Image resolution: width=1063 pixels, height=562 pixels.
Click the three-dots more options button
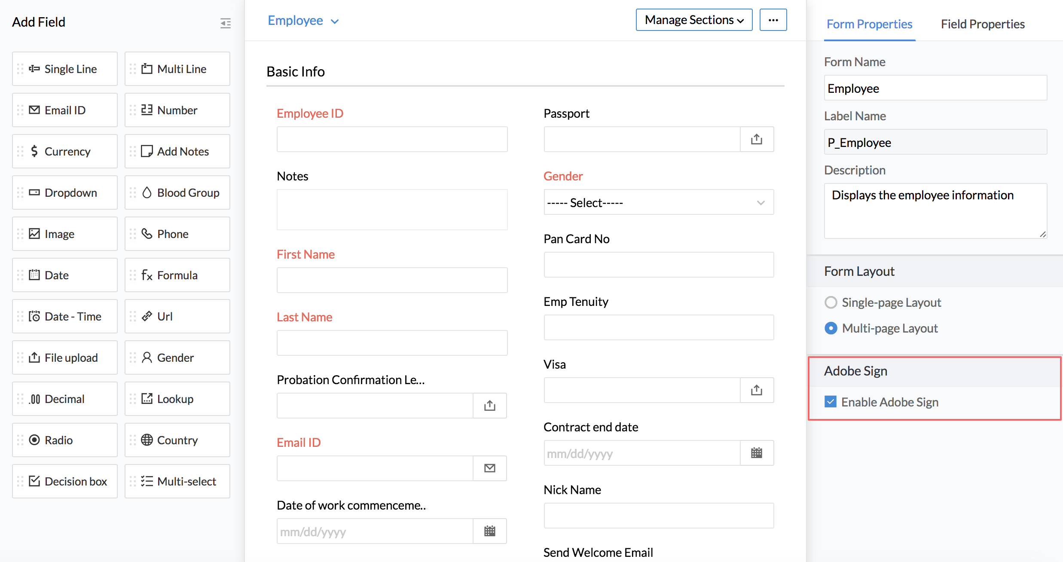pyautogui.click(x=773, y=20)
